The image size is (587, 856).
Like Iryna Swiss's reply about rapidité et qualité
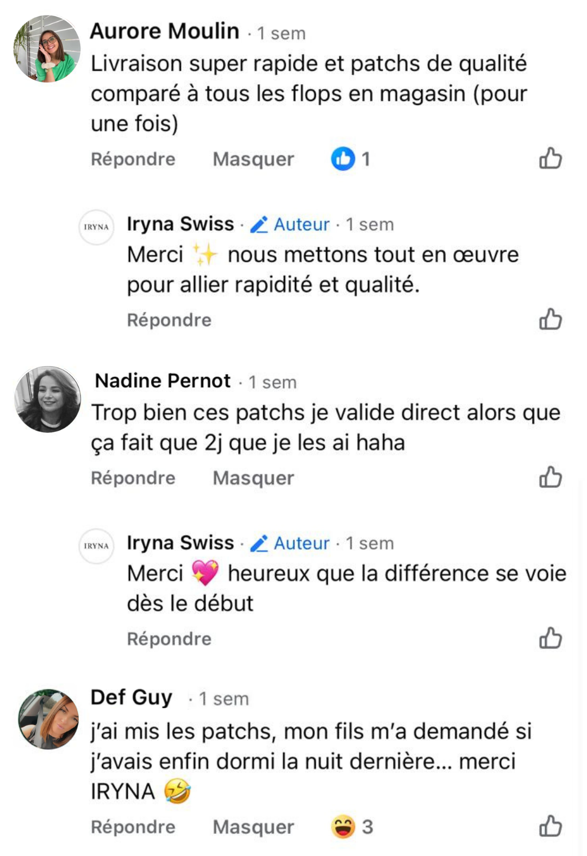[550, 319]
